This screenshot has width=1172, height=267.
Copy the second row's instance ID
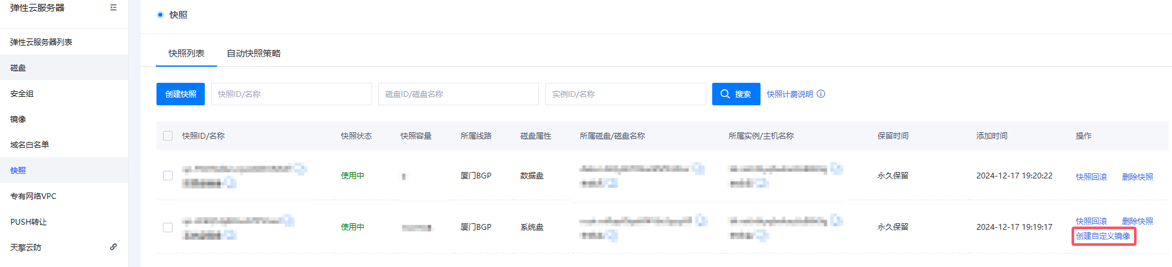pyautogui.click(x=836, y=221)
